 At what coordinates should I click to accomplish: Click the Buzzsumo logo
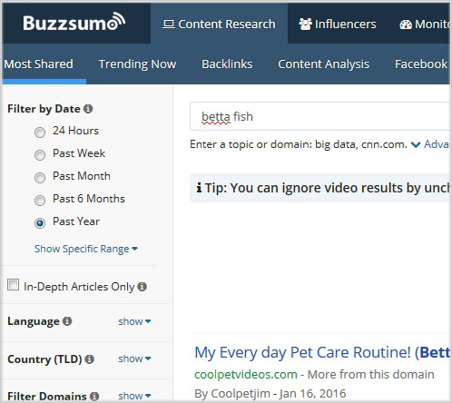tap(74, 22)
